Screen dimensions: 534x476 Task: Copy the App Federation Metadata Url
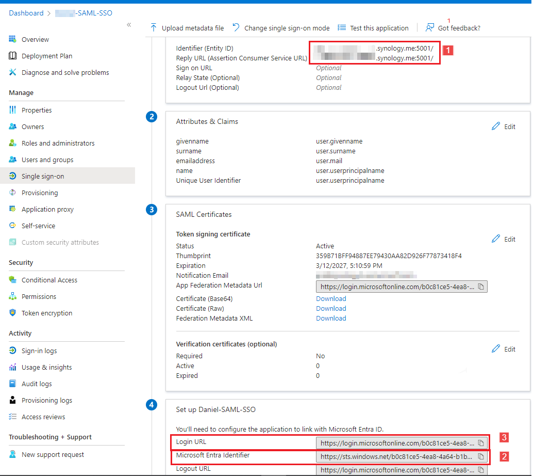point(481,287)
